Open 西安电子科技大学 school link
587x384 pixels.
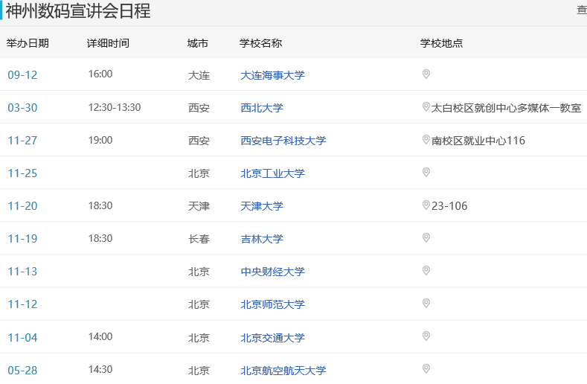tap(283, 141)
